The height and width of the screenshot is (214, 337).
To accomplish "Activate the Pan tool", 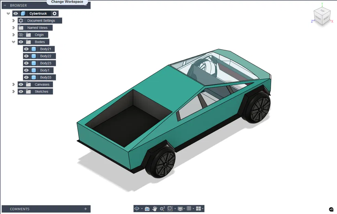I will click(x=155, y=209).
